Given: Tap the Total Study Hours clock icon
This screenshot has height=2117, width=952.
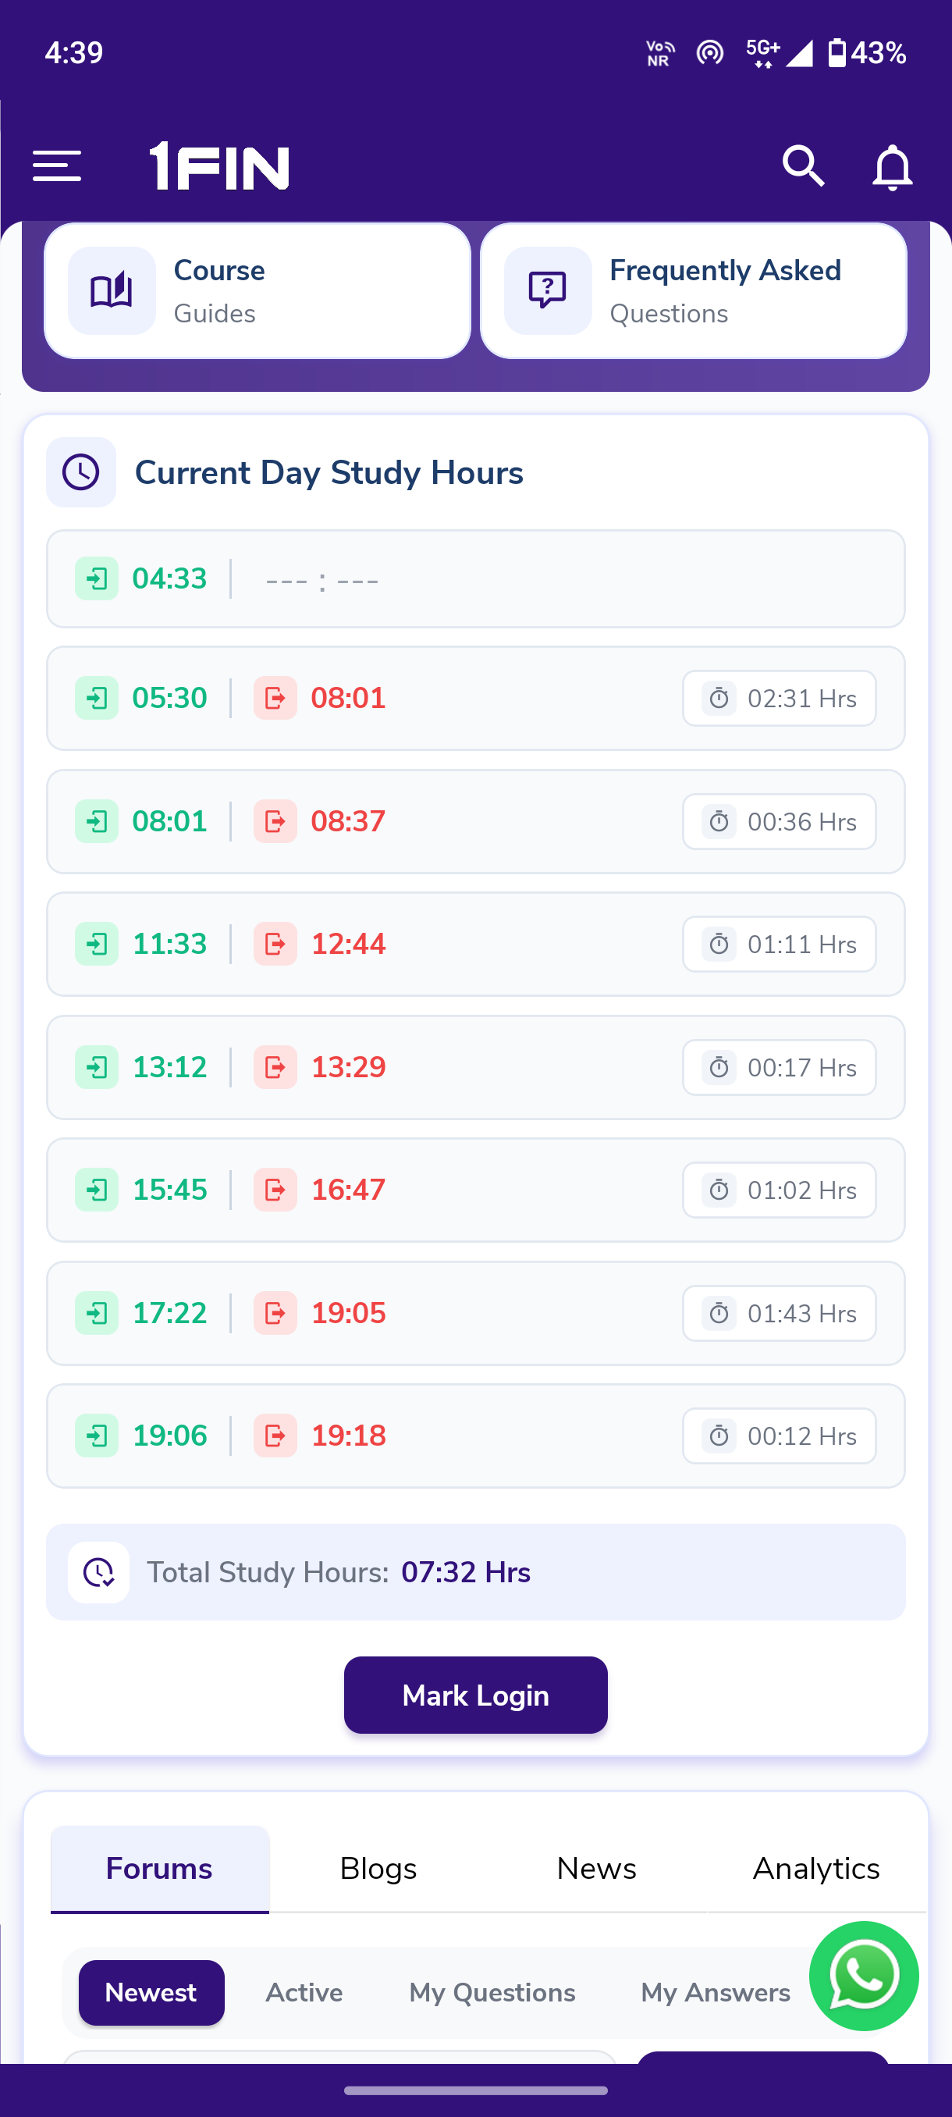Looking at the screenshot, I should click(98, 1572).
